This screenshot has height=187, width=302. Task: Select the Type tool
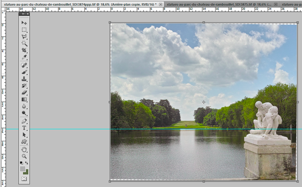point(24,128)
